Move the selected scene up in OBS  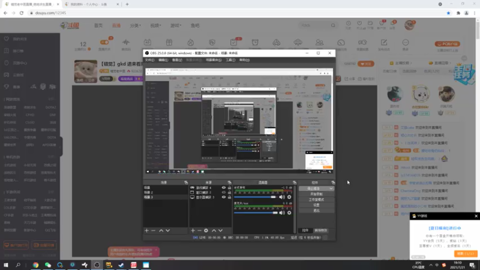coord(161,230)
